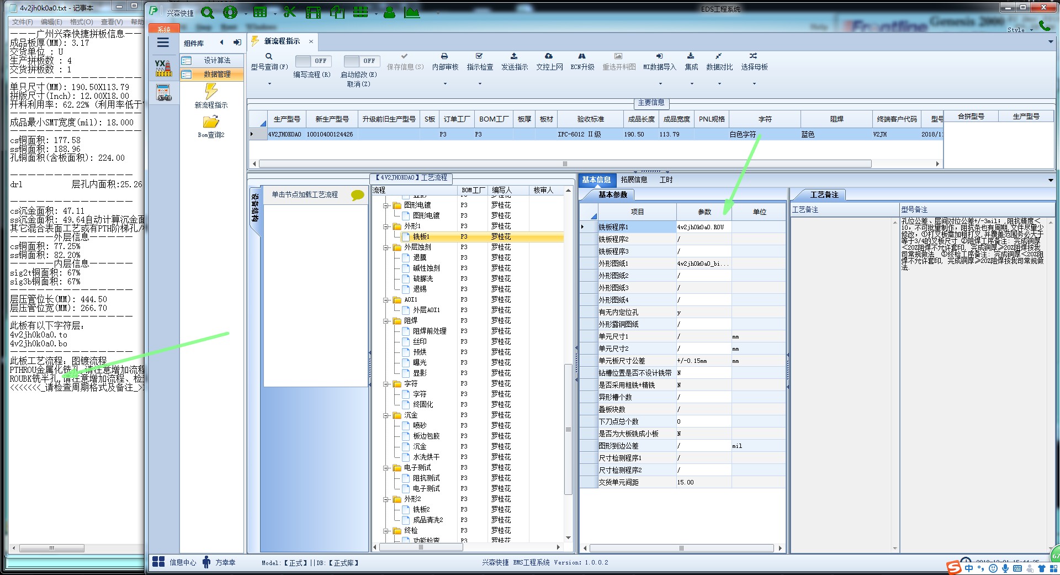
Task: Click the green scissors icon
Action: click(x=290, y=12)
